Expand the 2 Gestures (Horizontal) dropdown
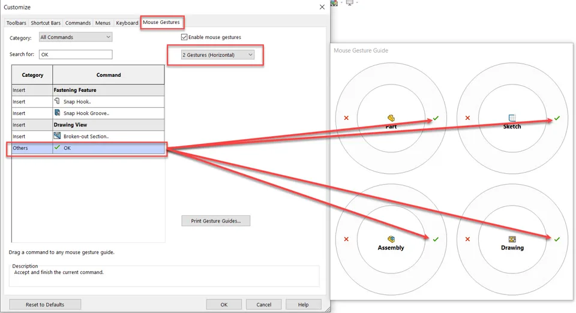576x313 pixels. 217,55
